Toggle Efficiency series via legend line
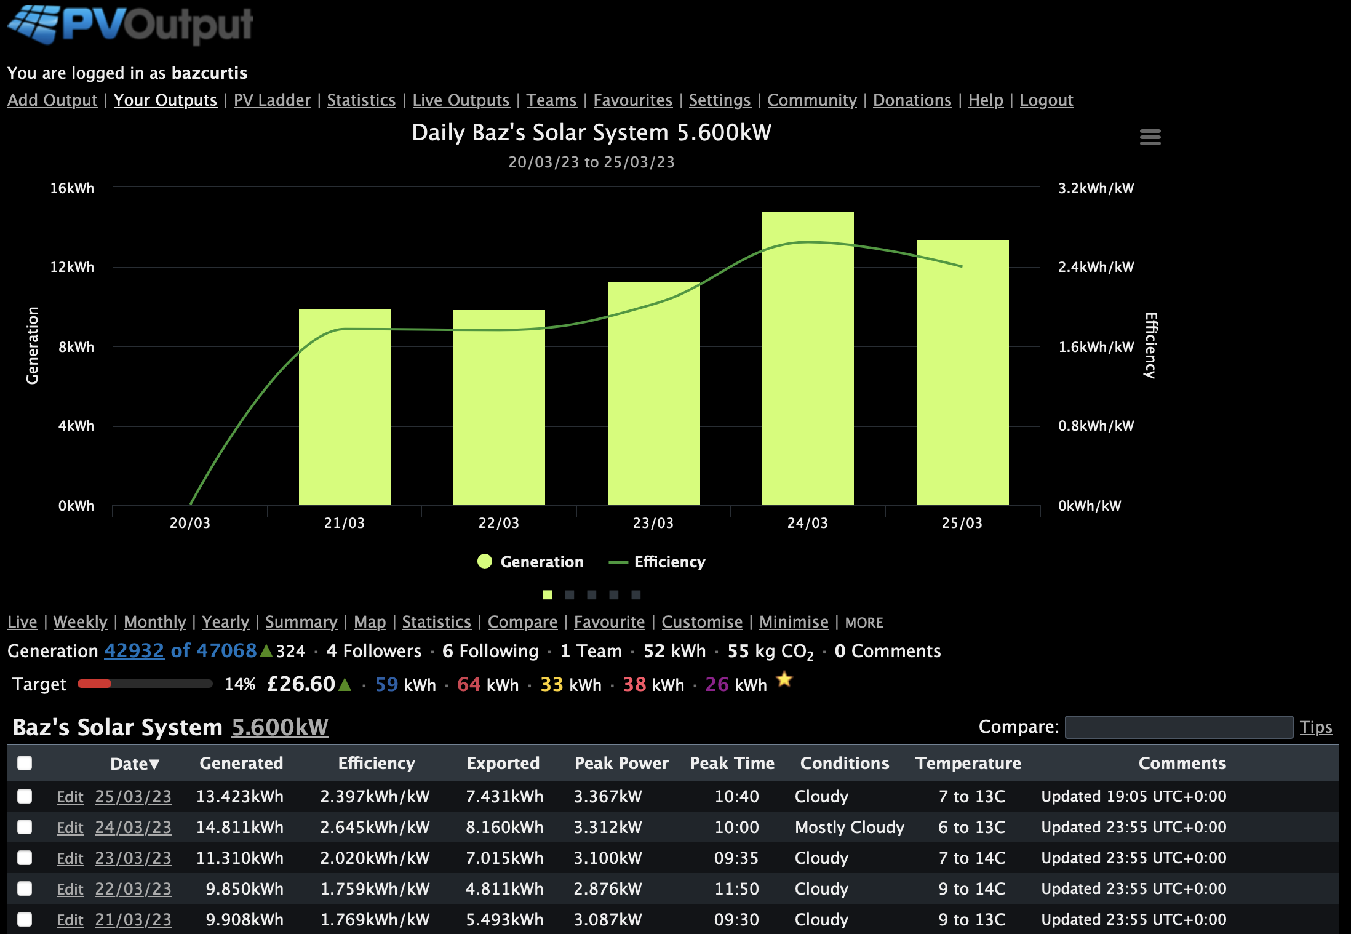Screen dimensions: 1351x934 [x=618, y=562]
